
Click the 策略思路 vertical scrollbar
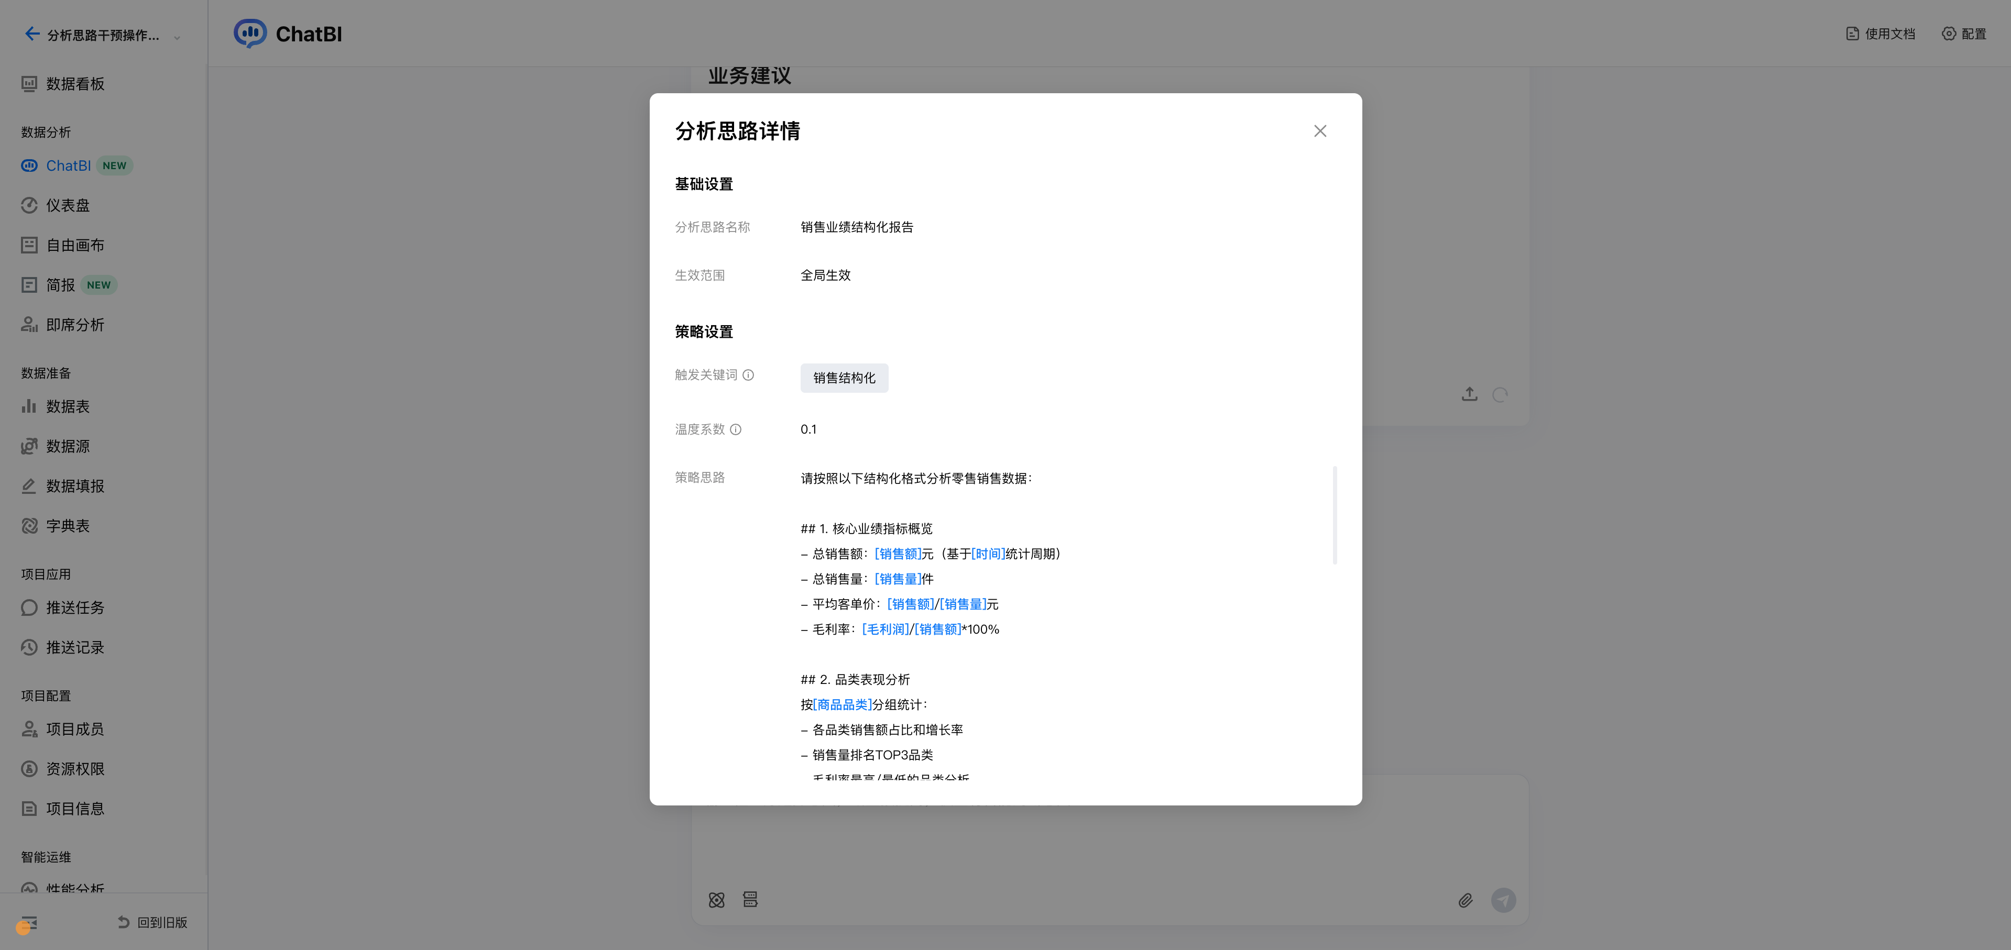[1334, 515]
